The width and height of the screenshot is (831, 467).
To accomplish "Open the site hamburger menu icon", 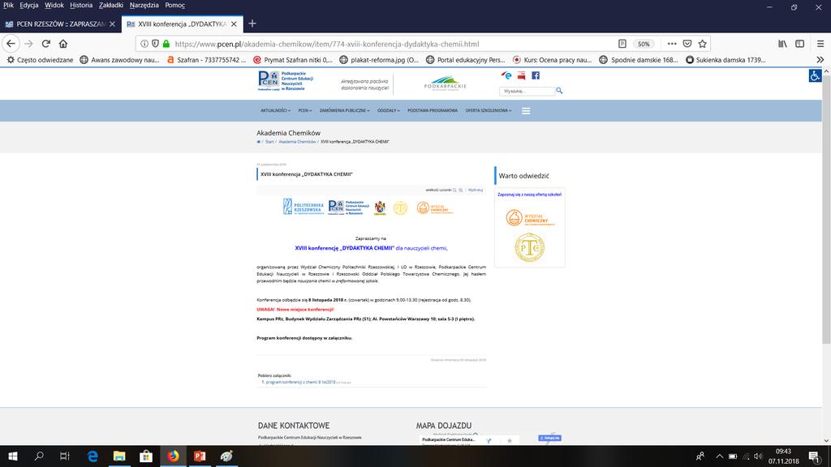I will (526, 111).
